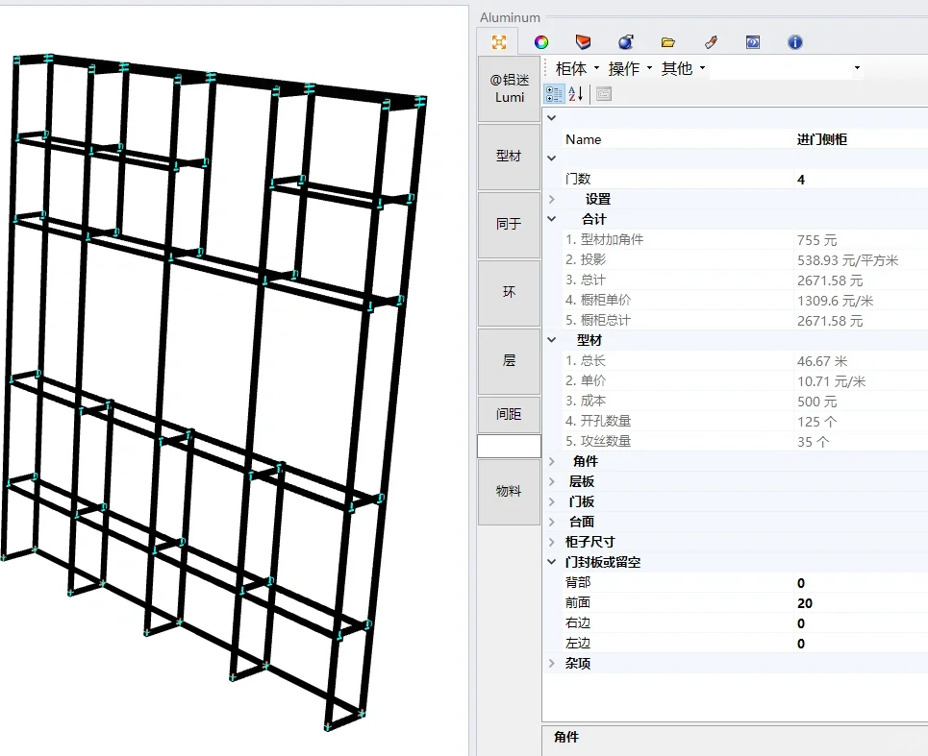Edit the 背部 value 0
This screenshot has width=928, height=756.
tap(861, 583)
